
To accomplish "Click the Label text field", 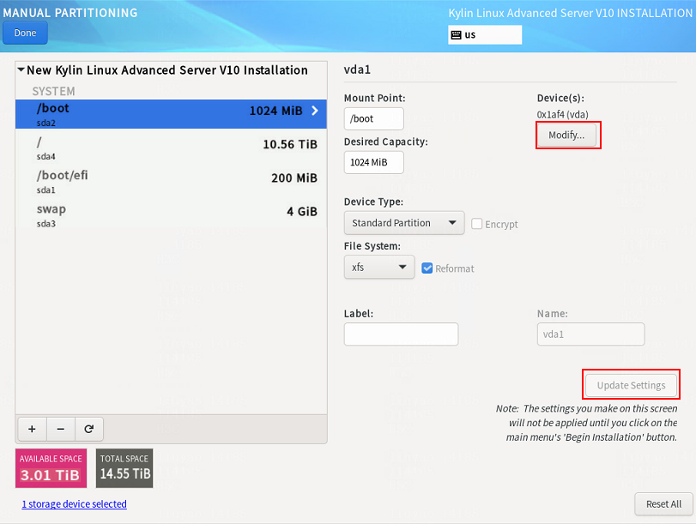I will 401,334.
